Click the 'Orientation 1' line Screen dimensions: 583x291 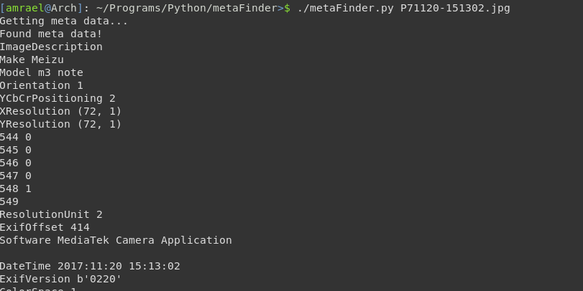click(41, 85)
